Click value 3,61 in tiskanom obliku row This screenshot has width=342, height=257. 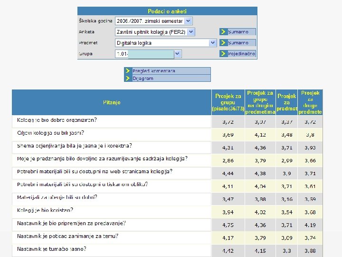pyautogui.click(x=310, y=187)
